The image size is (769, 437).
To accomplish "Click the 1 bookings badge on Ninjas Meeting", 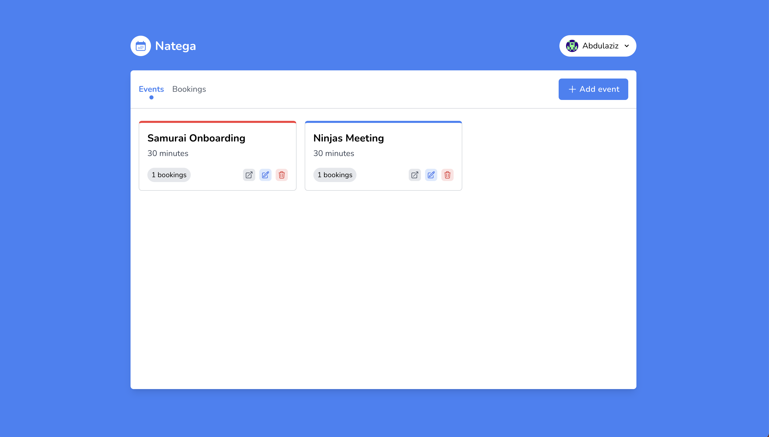I will point(335,175).
